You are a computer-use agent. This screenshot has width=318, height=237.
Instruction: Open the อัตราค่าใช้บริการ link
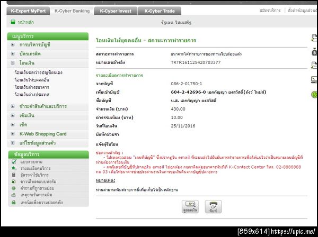(x=34, y=175)
